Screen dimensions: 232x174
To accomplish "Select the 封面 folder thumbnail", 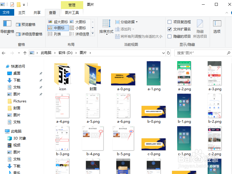I will tap(93, 76).
